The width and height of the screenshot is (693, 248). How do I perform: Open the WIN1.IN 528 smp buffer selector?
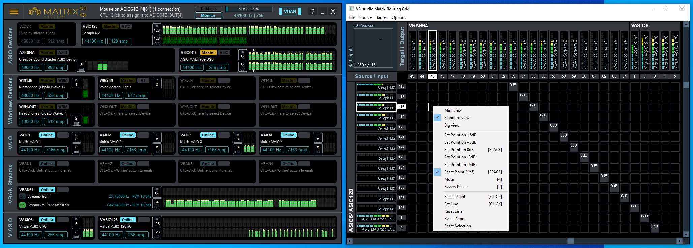(56, 95)
